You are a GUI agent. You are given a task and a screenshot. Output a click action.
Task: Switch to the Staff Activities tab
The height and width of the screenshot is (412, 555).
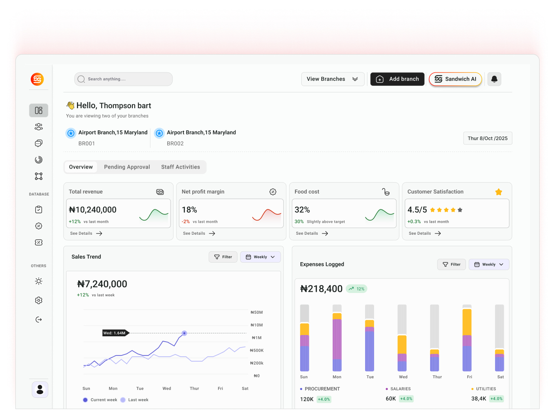point(181,167)
